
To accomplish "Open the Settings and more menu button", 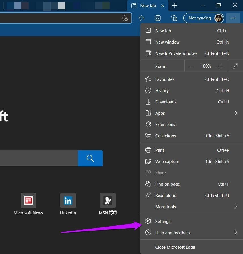I will tap(233, 18).
